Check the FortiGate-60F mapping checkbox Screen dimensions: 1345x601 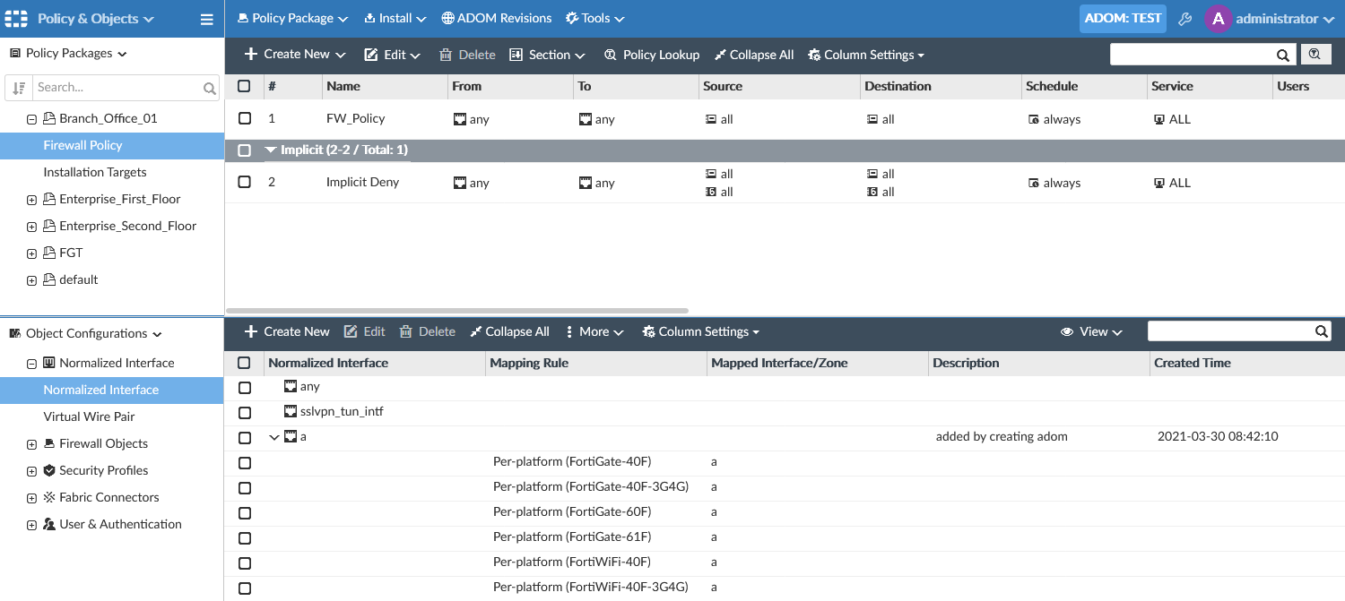coord(245,513)
